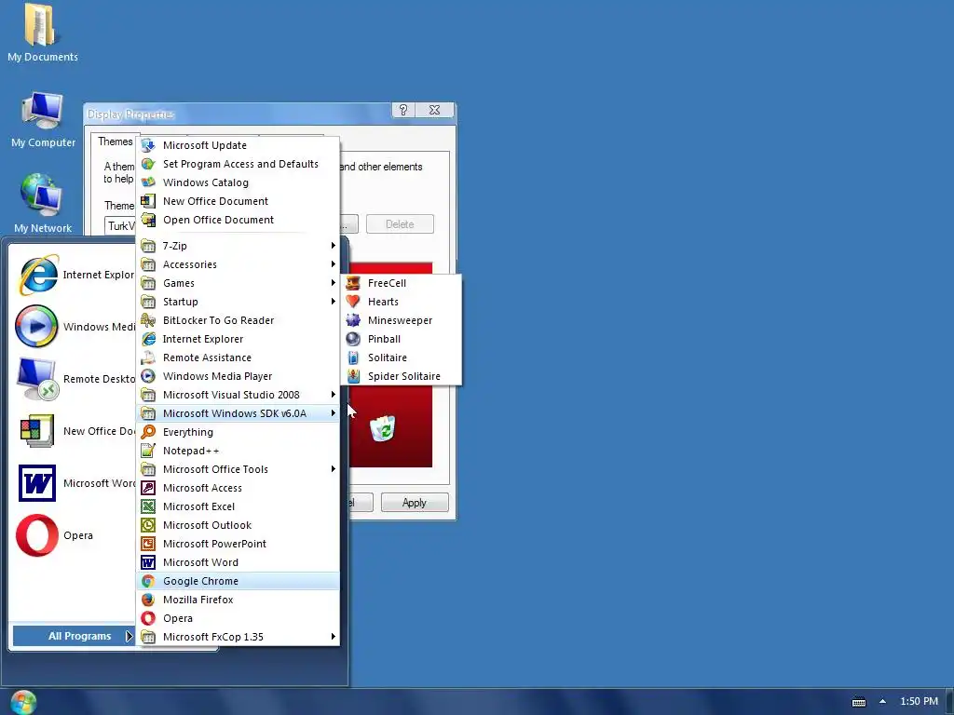Launch BitLocker To Go Reader
Screen dimensions: 954x715
(238, 320)
